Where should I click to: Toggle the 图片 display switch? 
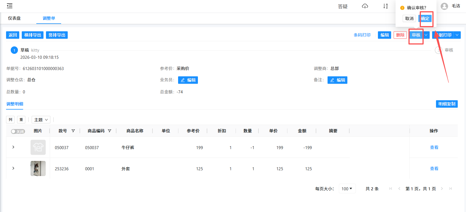(18, 132)
